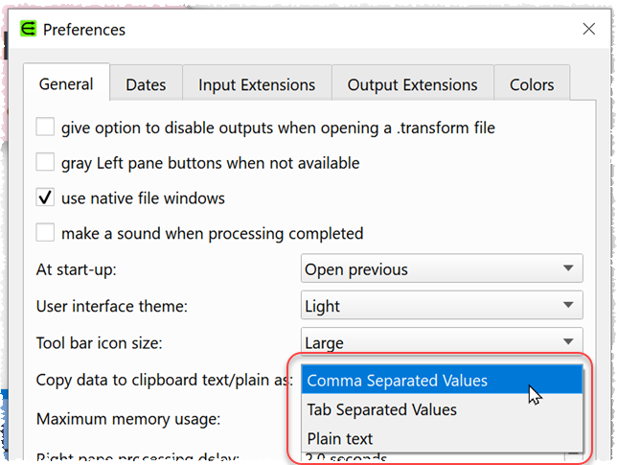Viewport: 617px width, 465px height.
Task: Enable disable outputs option for .transform files
Action: coord(45,127)
